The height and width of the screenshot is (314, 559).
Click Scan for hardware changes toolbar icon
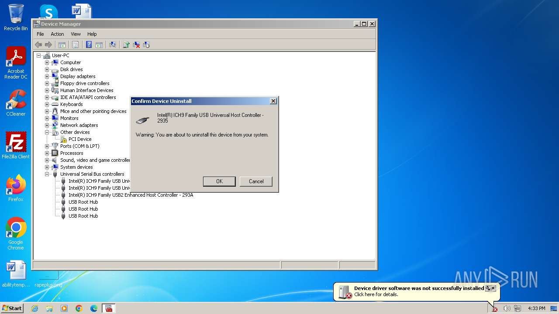113,44
